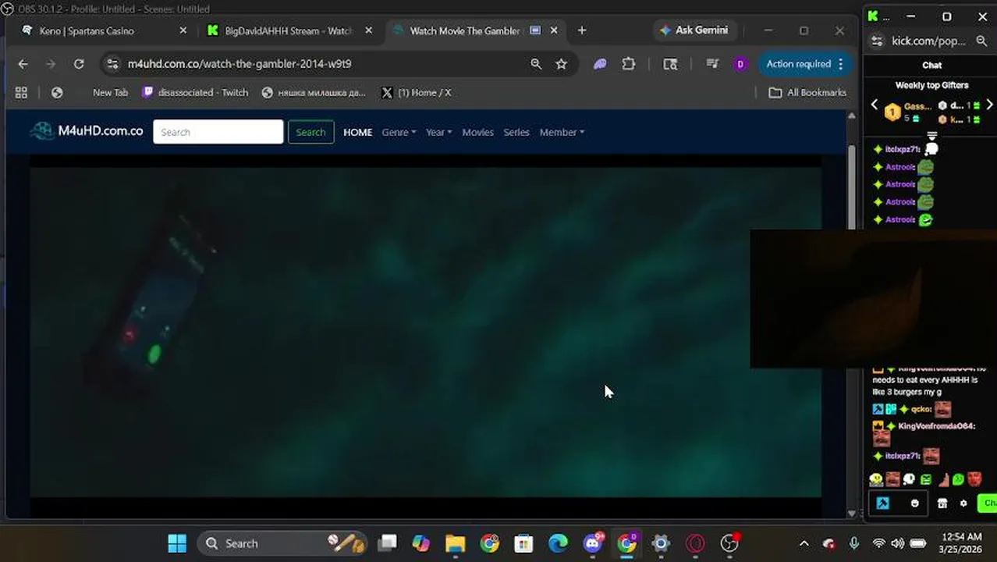Open Task View on the taskbar
This screenshot has width=997, height=562.
387,543
